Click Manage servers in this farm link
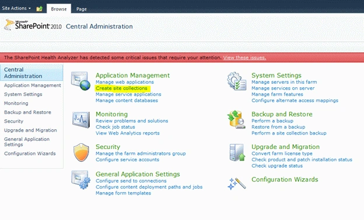Image resolution: width=364 pixels, height=220 pixels. click(x=284, y=82)
